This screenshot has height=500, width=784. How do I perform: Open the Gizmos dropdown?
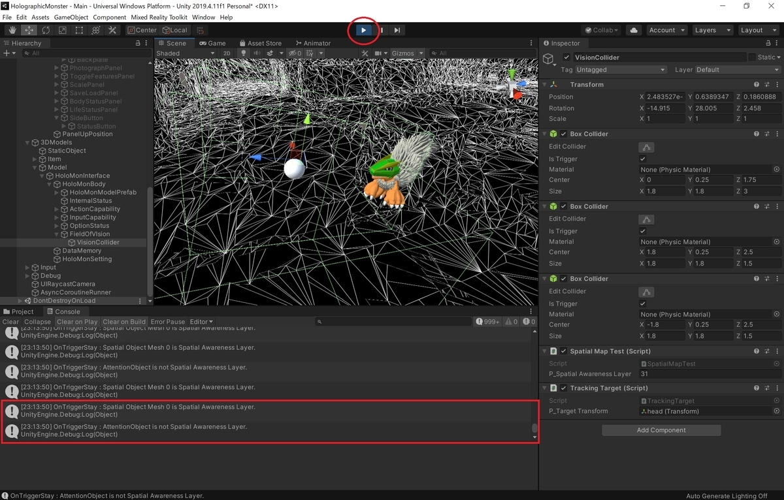(406, 54)
